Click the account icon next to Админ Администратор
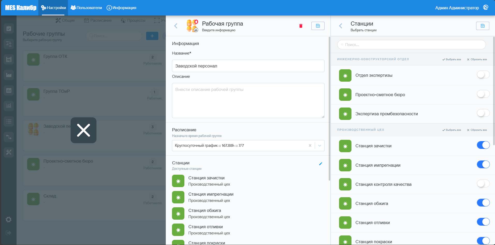This screenshot has height=245, width=495. (486, 7)
